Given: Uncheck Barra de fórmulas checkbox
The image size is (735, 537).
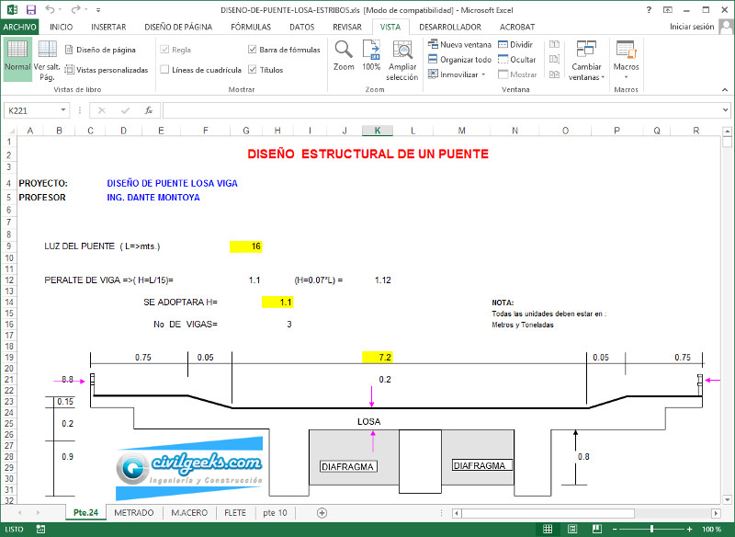Looking at the screenshot, I should (x=253, y=50).
